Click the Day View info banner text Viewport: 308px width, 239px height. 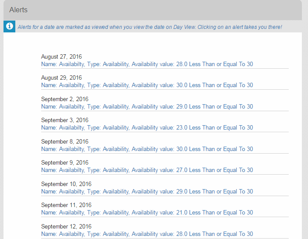point(150,27)
